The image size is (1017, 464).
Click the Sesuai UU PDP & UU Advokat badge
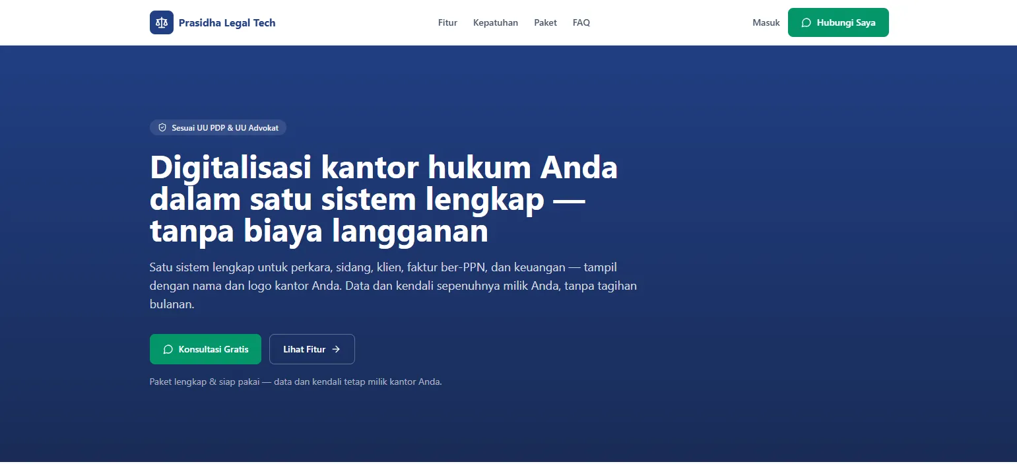218,127
